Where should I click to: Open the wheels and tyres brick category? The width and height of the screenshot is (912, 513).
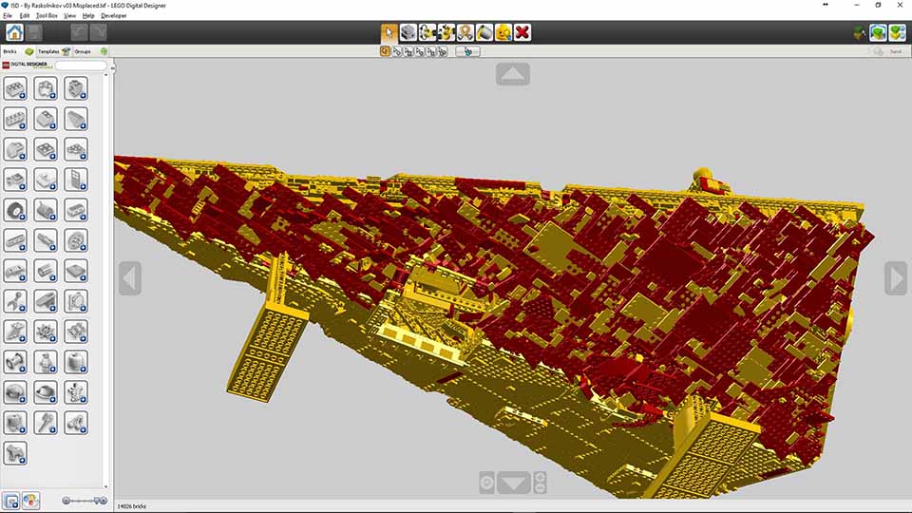(15, 210)
